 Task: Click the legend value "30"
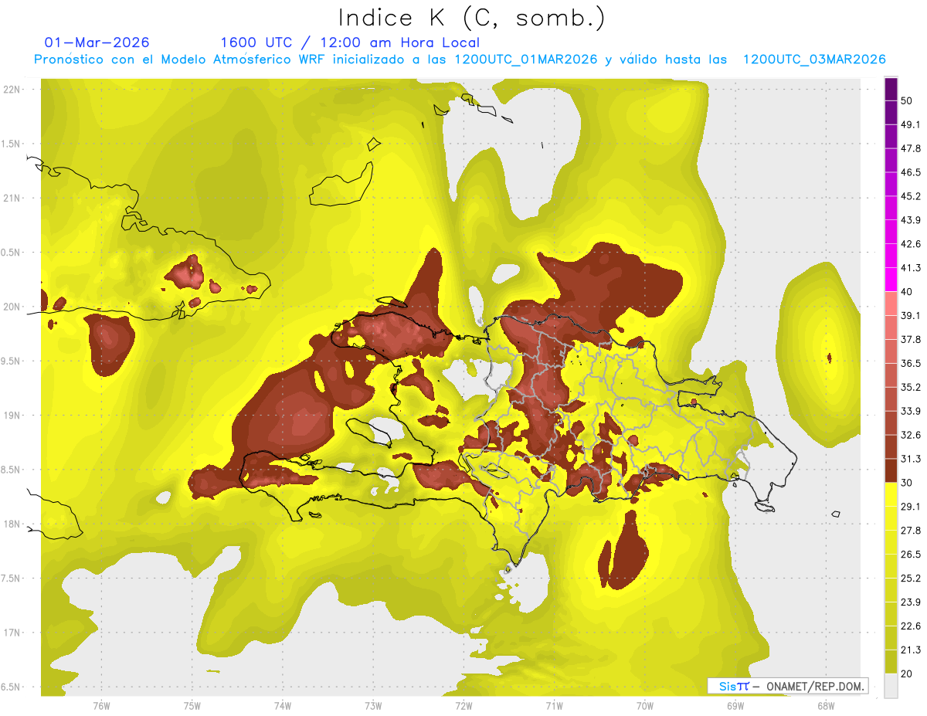[908, 483]
